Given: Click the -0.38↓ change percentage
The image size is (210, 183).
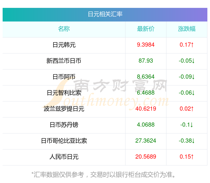Looking at the screenshot, I should [187, 141].
